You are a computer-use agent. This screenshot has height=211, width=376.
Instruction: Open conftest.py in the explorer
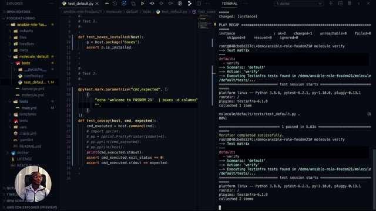pyautogui.click(x=29, y=76)
